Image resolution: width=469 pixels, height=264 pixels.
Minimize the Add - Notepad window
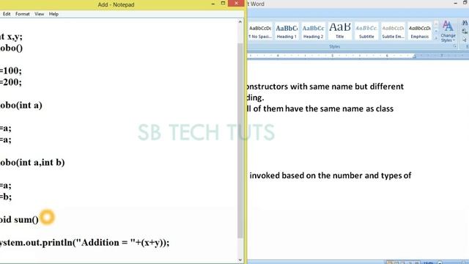213,3
